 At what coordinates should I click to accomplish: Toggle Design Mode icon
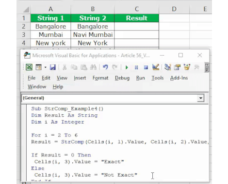156,67
